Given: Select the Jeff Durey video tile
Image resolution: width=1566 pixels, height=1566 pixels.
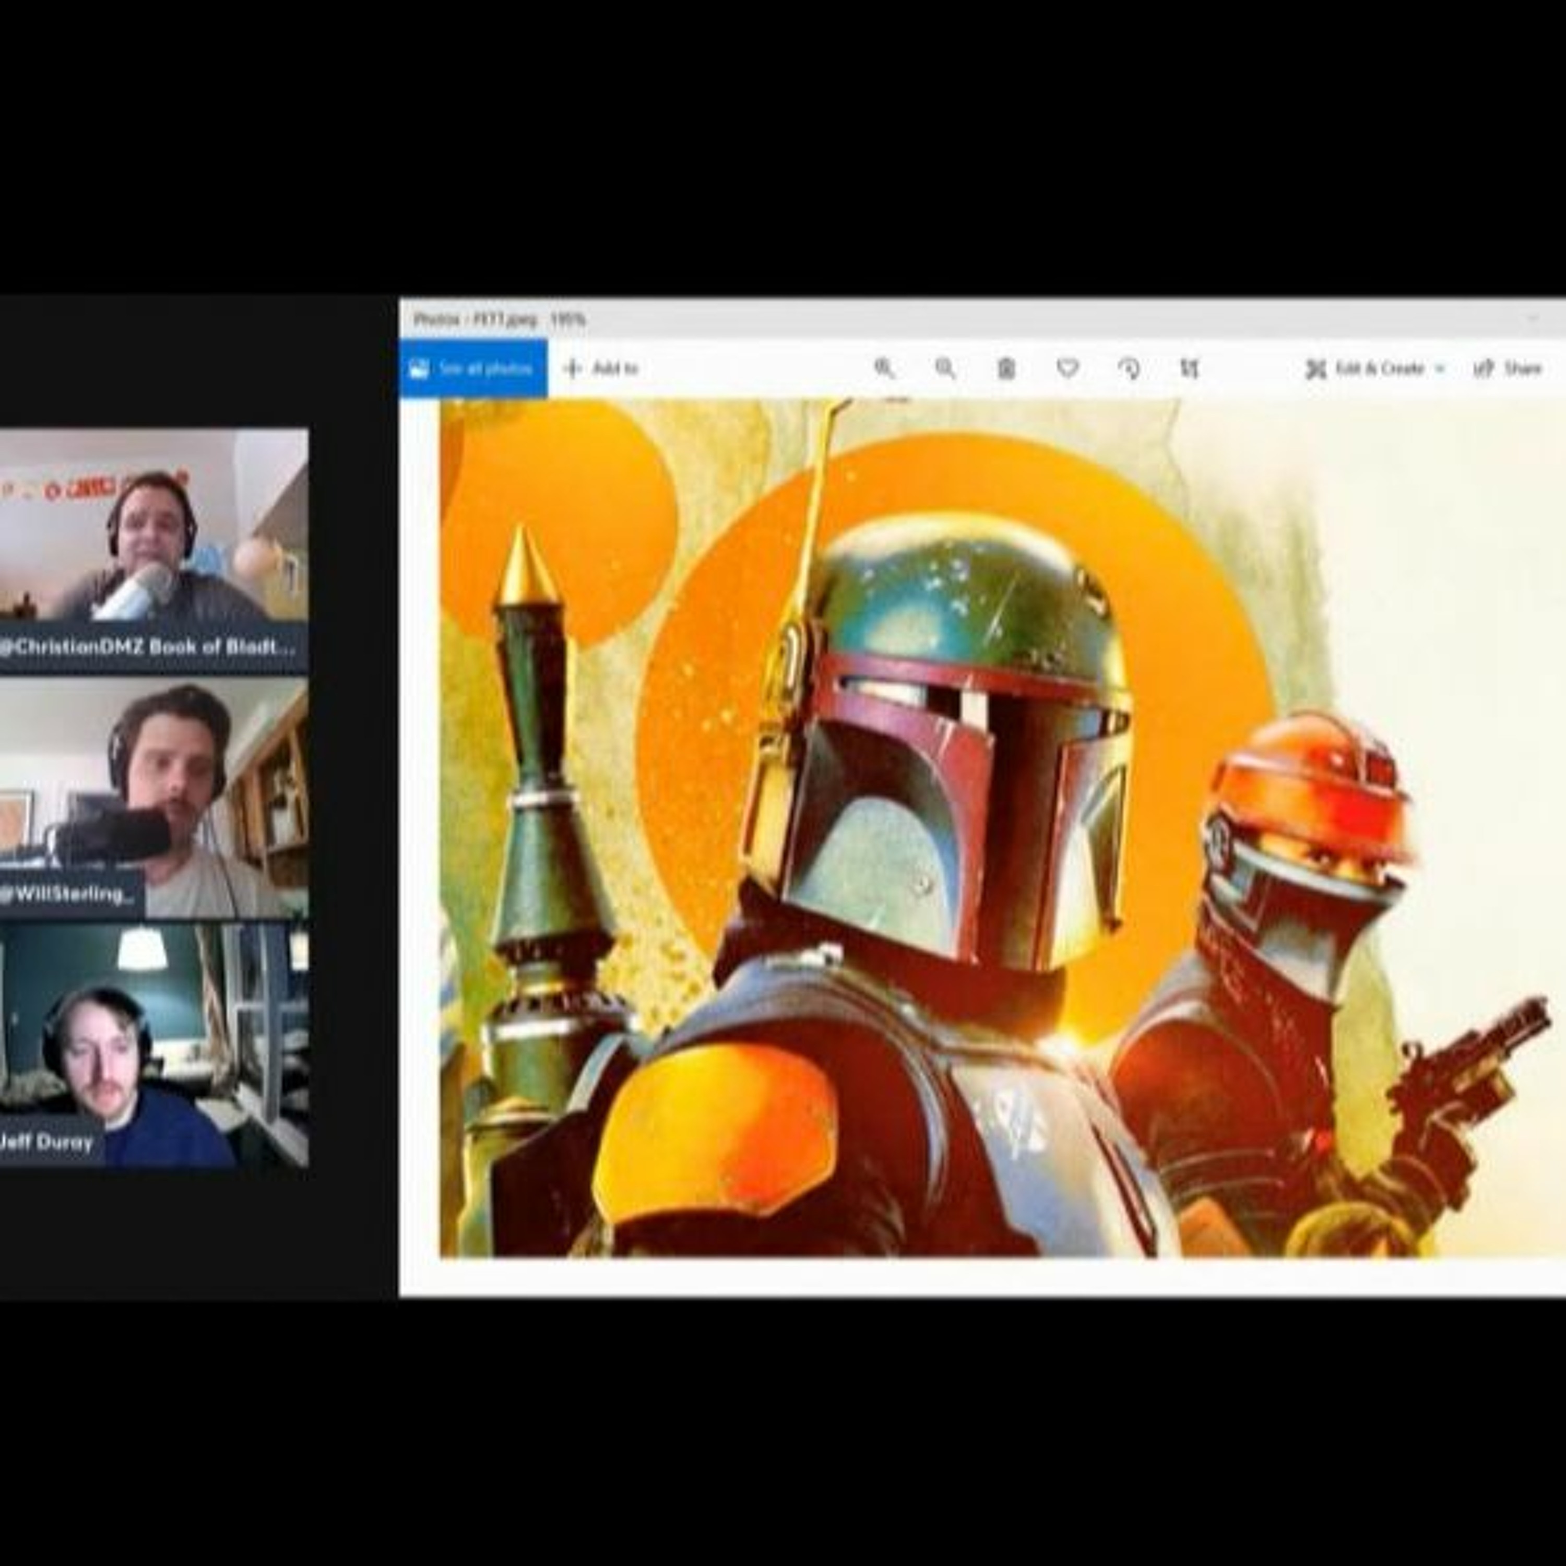Looking at the screenshot, I should (154, 1045).
